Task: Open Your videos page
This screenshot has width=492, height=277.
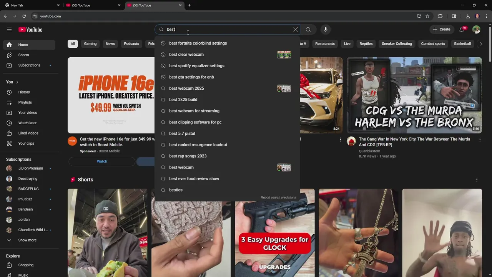Action: [x=29, y=113]
